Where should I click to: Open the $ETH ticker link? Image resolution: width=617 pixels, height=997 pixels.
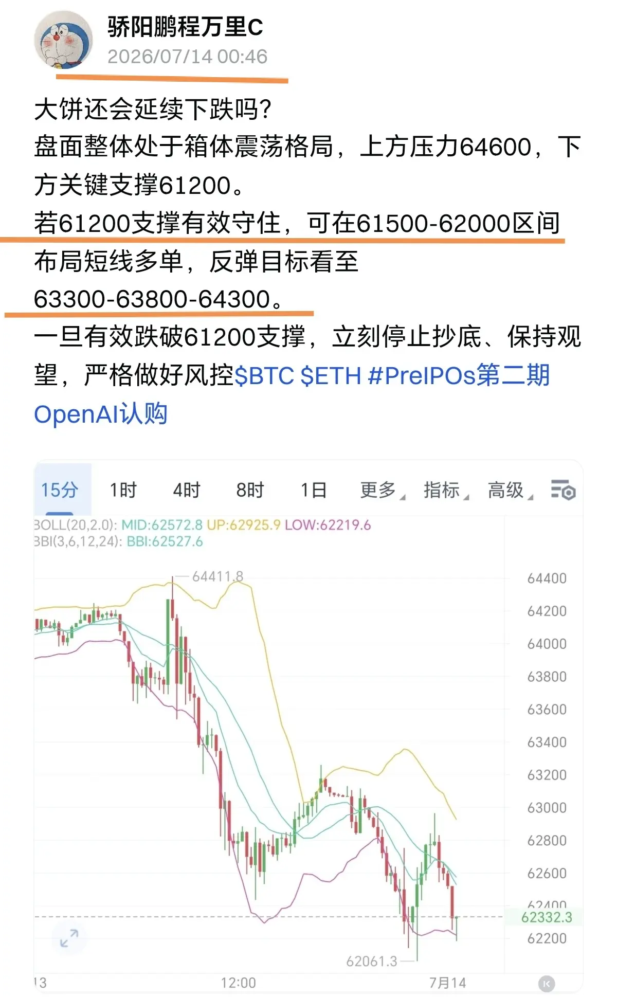(331, 375)
